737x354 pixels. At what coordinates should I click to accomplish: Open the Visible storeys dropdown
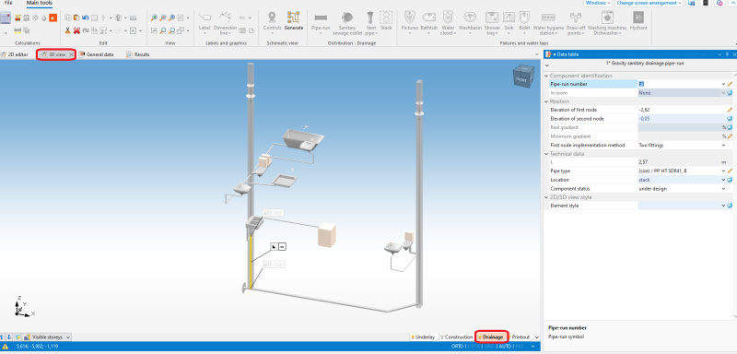pyautogui.click(x=48, y=337)
